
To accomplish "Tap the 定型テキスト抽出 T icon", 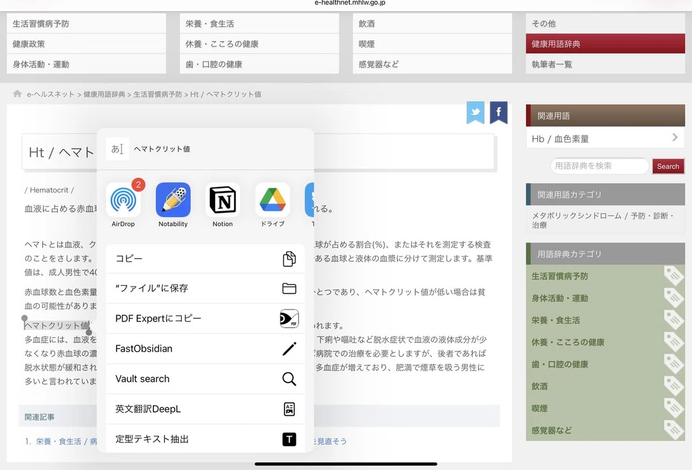I will click(289, 439).
